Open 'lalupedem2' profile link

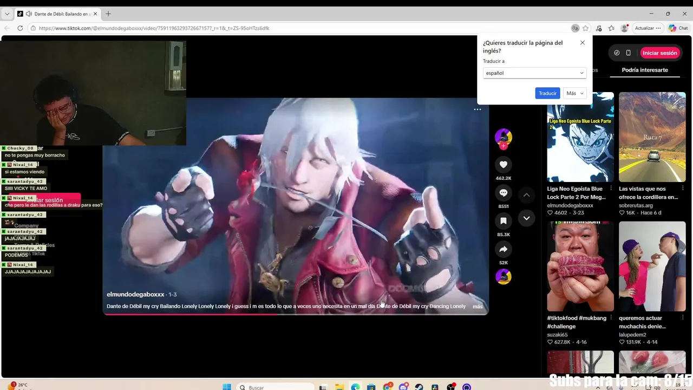tap(632, 335)
